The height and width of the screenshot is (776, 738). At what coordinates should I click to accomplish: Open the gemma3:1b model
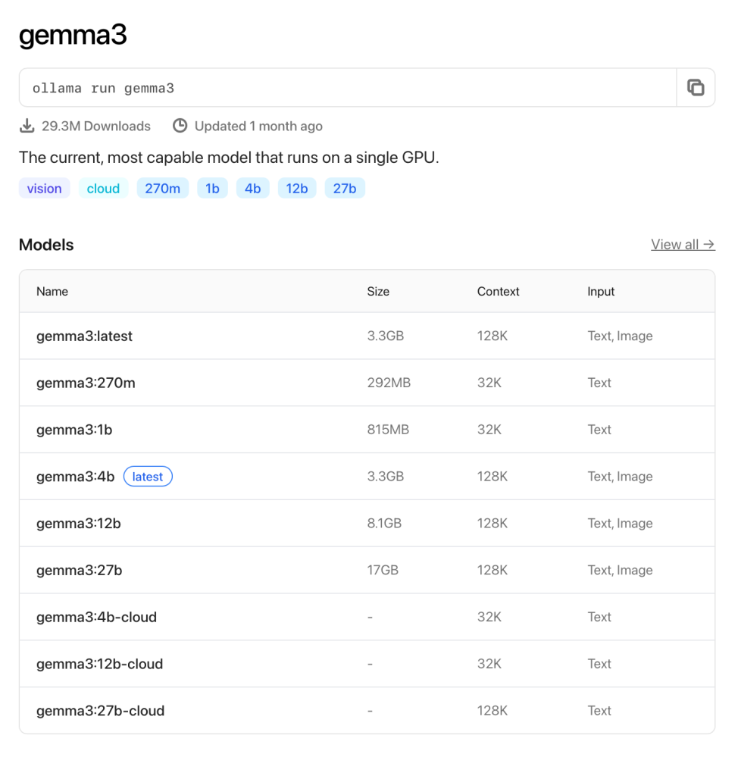point(74,430)
